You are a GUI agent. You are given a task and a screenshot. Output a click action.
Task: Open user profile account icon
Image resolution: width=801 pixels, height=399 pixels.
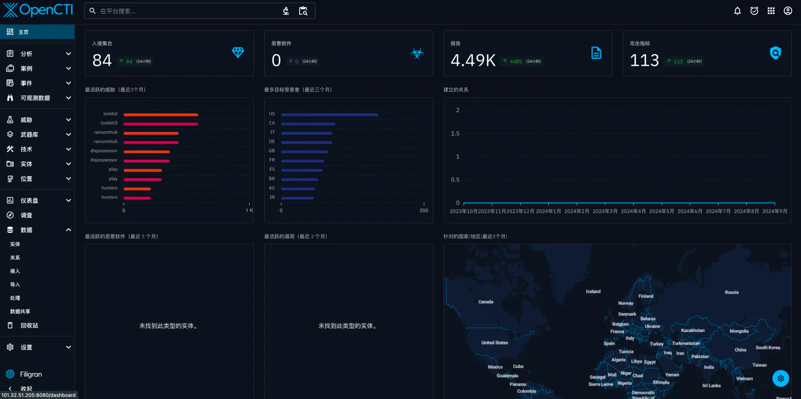(x=788, y=11)
